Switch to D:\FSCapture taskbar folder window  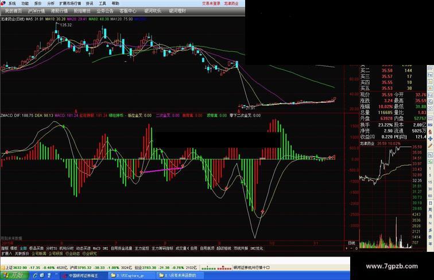(x=131, y=275)
